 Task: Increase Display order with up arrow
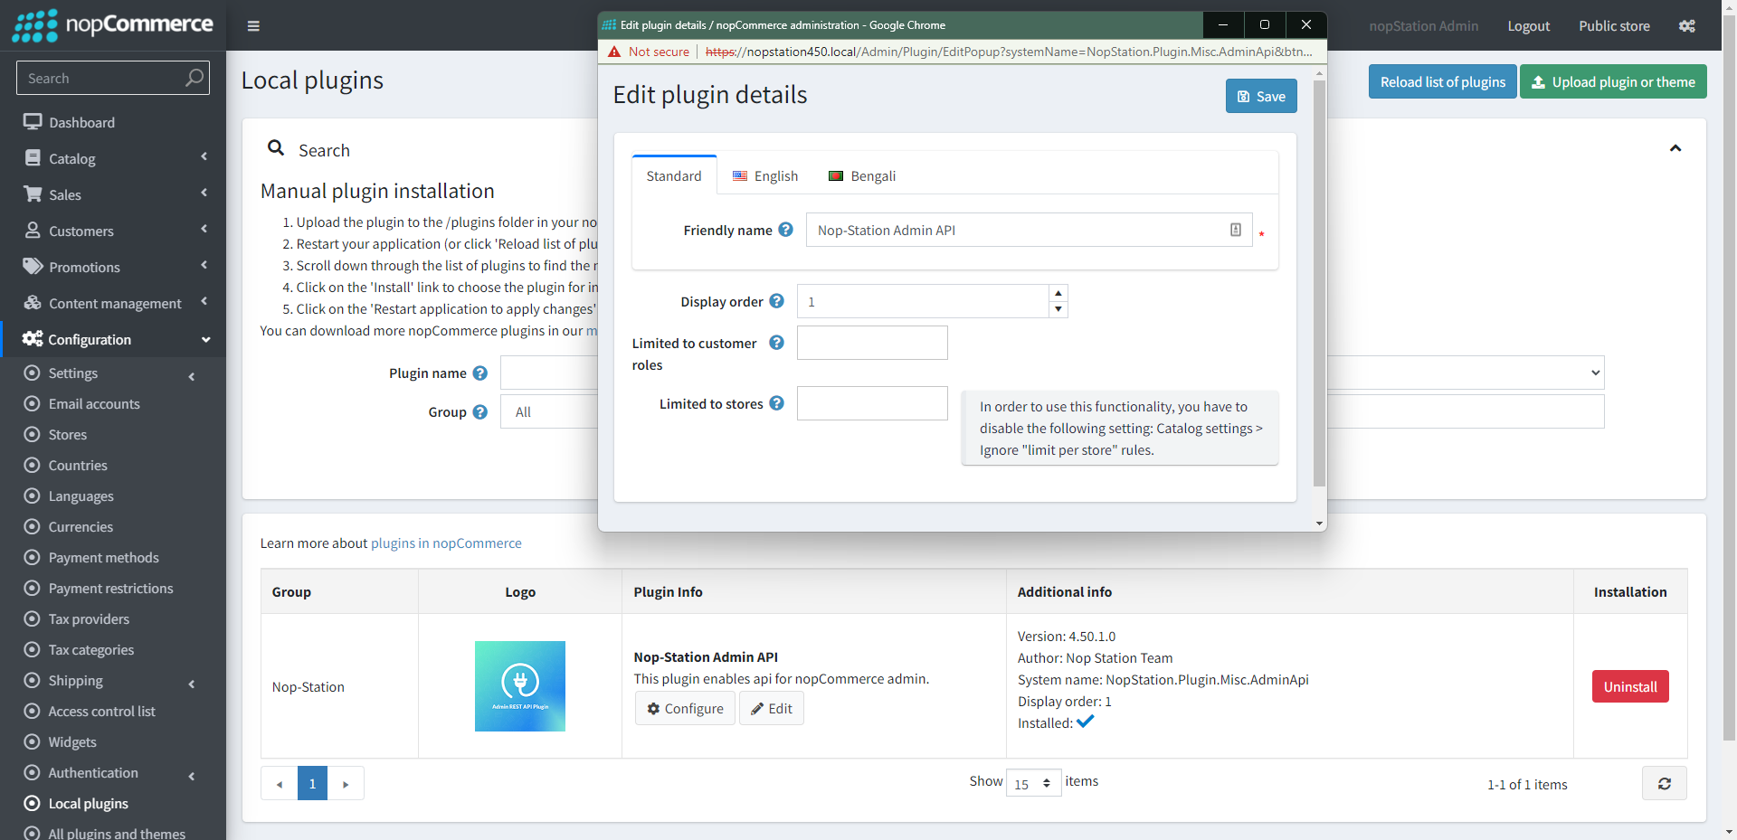coord(1058,293)
